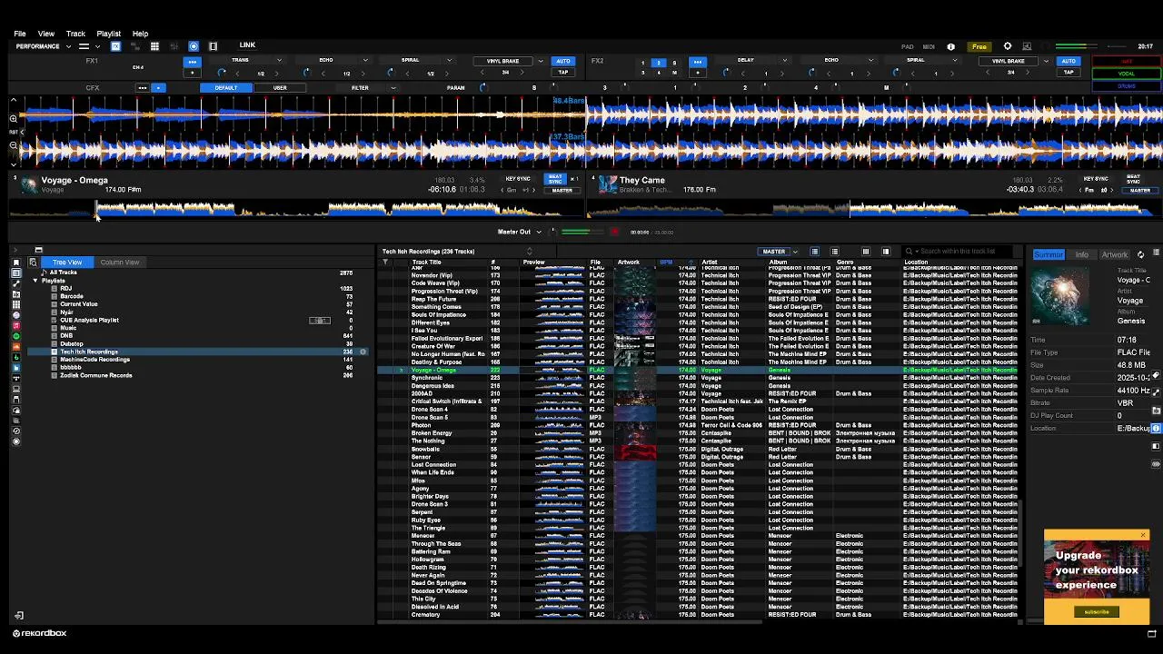This screenshot has width=1163, height=654.
Task: Open the File menu
Action: (x=19, y=34)
